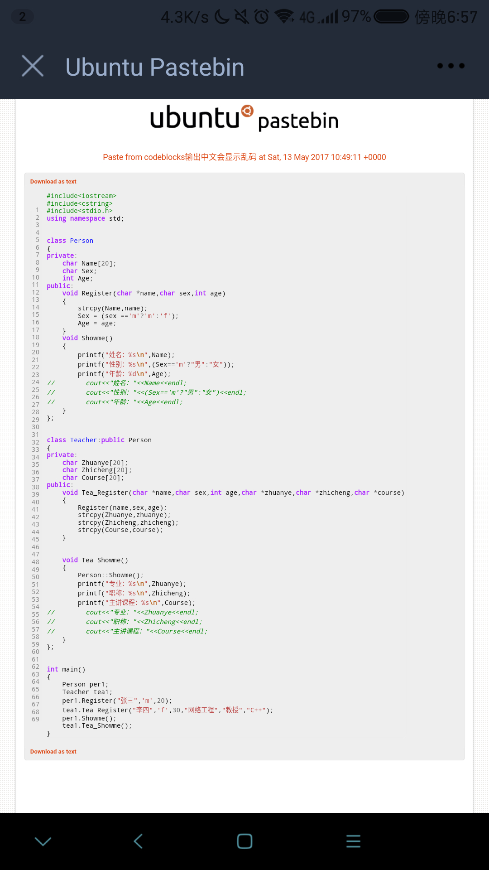Tap the 'Age = age;' line
The height and width of the screenshot is (870, 489).
pos(97,323)
